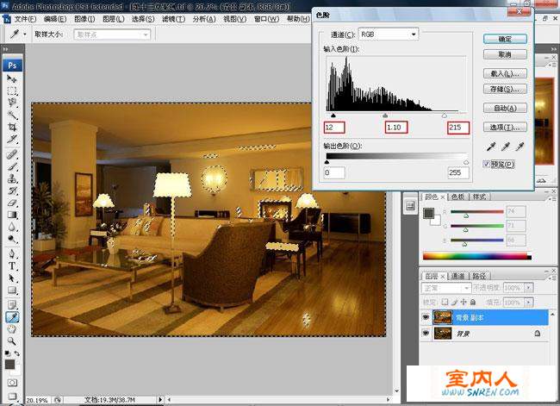The width and height of the screenshot is (560, 406).
Task: Select the Type tool
Action: point(12,265)
